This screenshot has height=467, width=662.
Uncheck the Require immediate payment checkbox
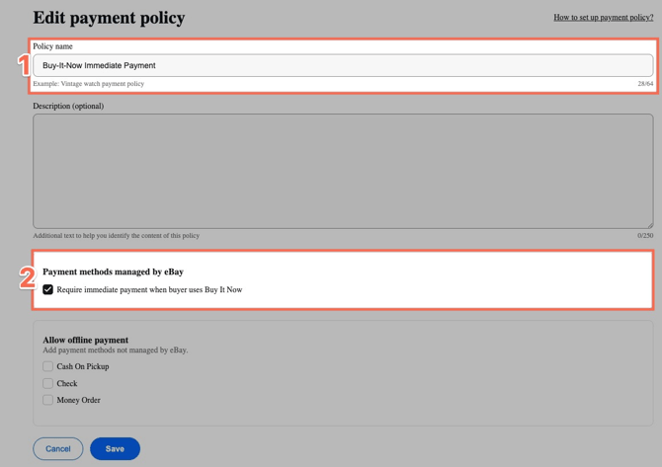(47, 290)
